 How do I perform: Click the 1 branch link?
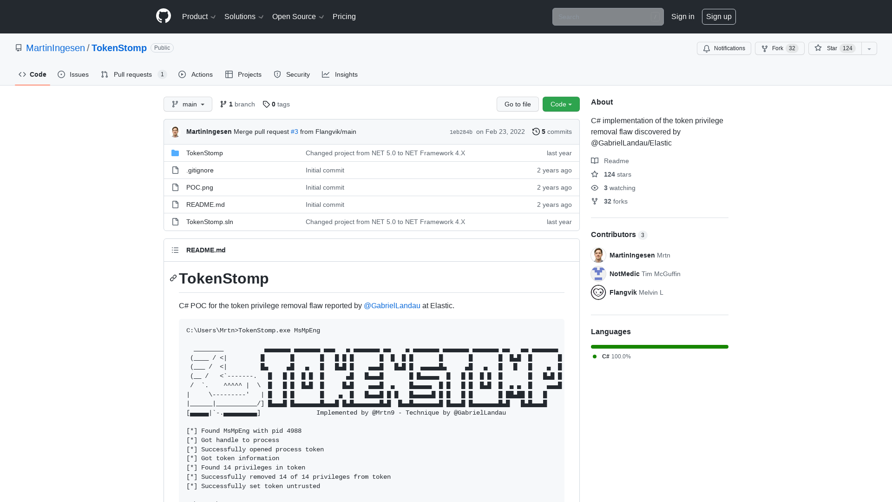(237, 104)
